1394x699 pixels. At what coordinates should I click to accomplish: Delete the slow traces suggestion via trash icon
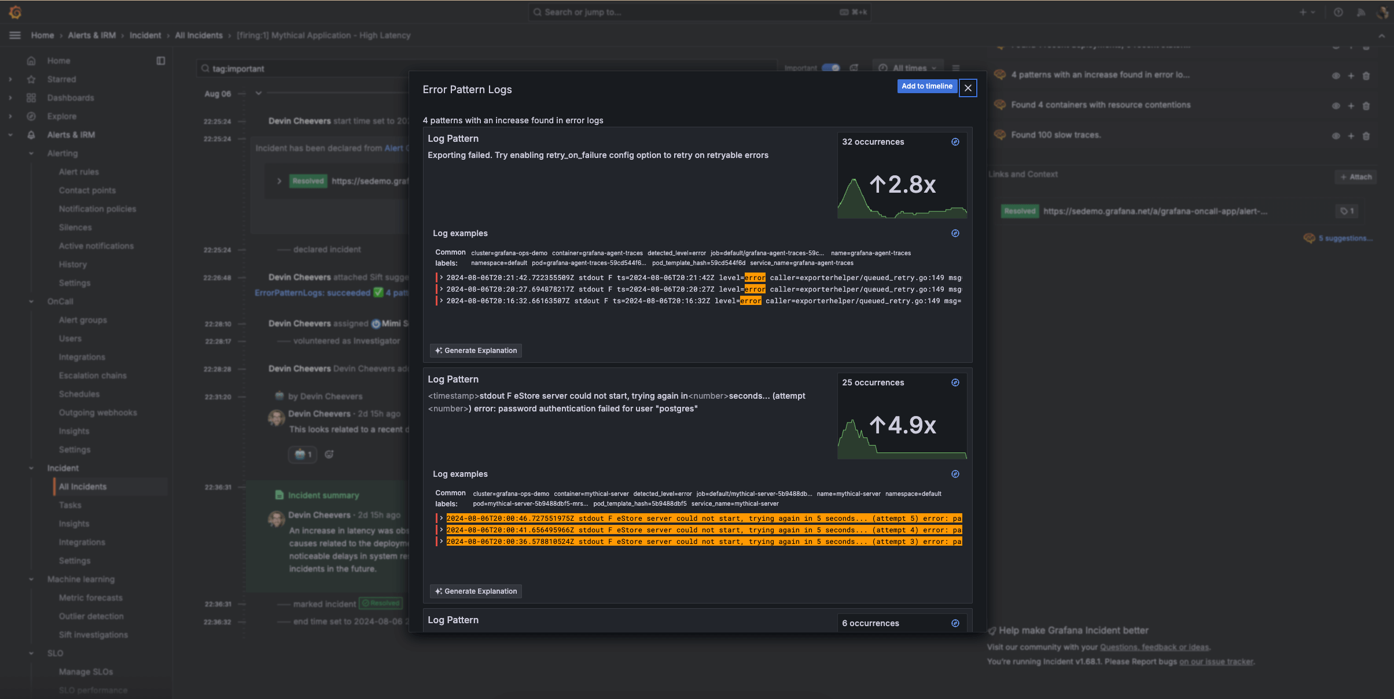tap(1366, 136)
